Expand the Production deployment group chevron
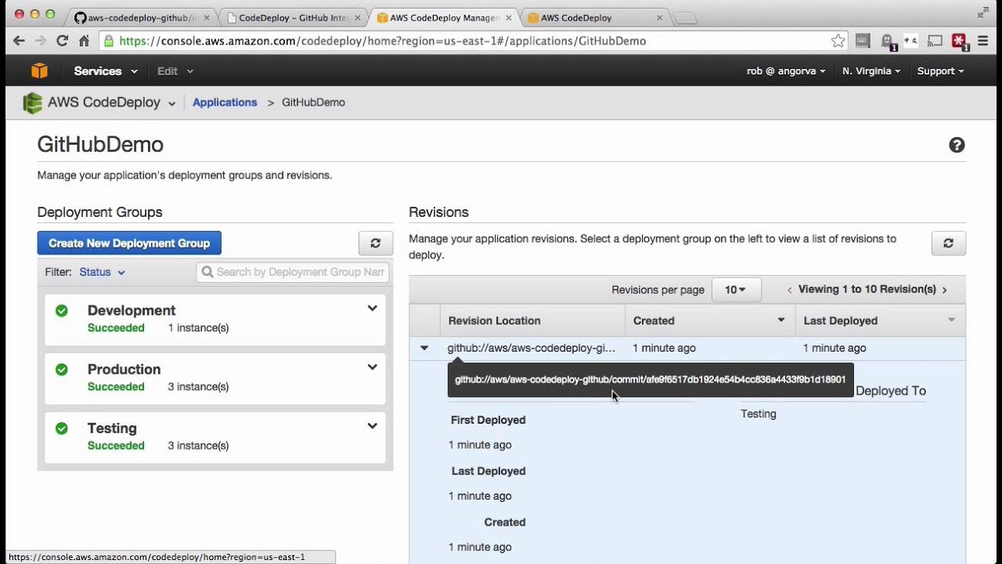The width and height of the screenshot is (1002, 564). pos(373,367)
